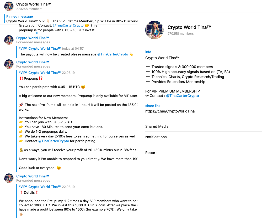
Task: Click @TinaCarterCrypto link in top Gratulation message
Action: [x=68, y=25]
